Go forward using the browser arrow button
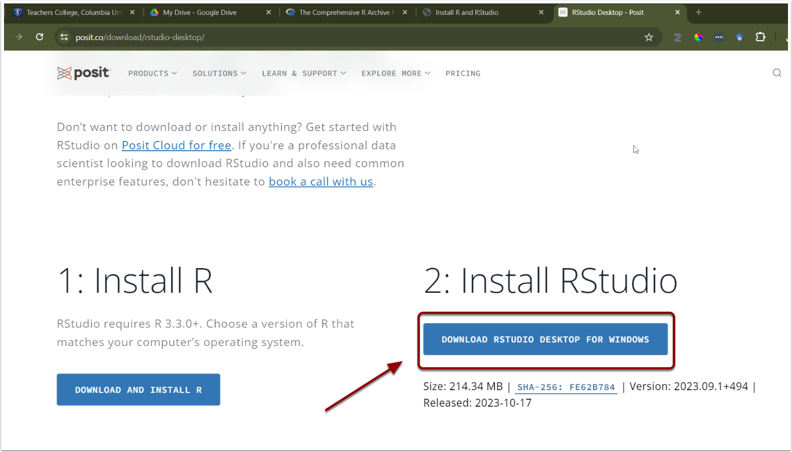Viewport: 792px width, 452px height. click(x=19, y=37)
